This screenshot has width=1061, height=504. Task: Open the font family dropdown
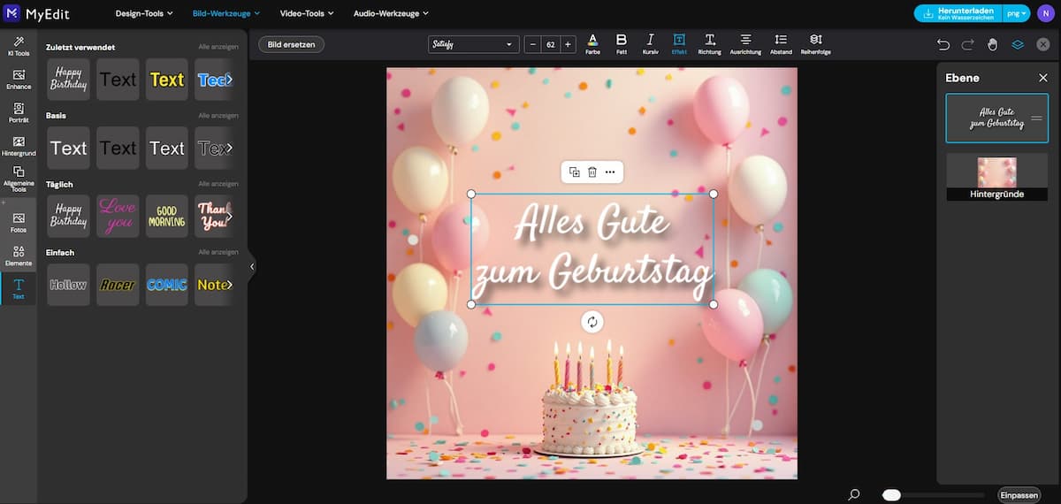click(x=473, y=44)
